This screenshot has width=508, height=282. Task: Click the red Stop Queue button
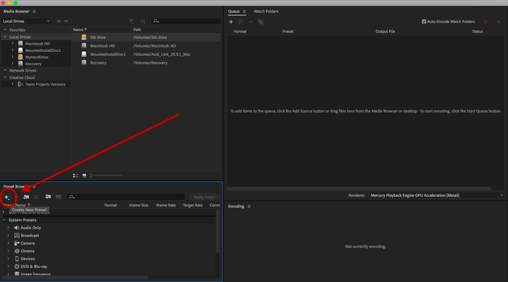pyautogui.click(x=485, y=22)
